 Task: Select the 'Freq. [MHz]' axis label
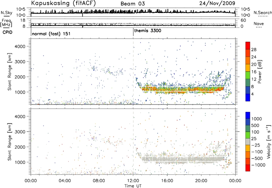click(6, 23)
